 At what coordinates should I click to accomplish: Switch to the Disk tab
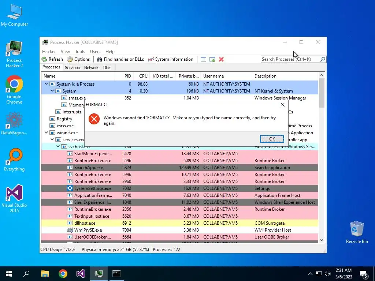(107, 68)
